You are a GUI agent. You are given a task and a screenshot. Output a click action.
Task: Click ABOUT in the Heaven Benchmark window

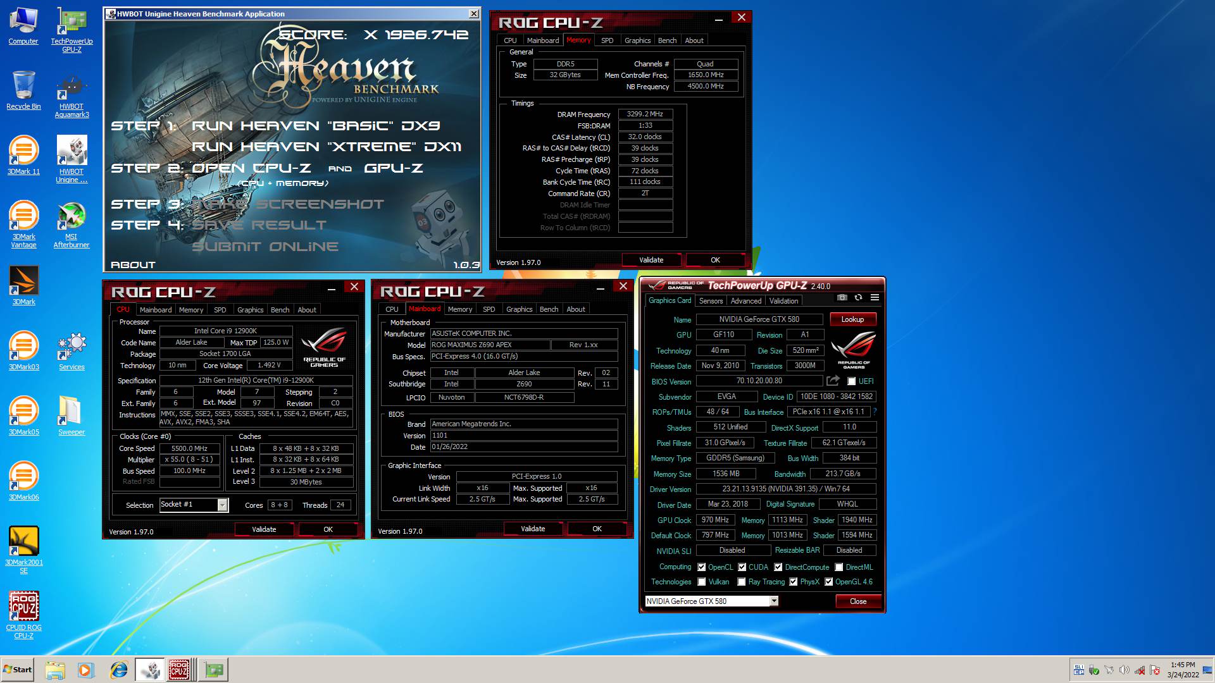133,265
